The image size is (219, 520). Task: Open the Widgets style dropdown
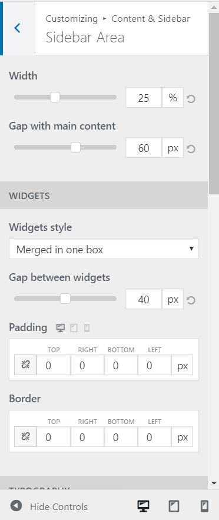pyautogui.click(x=104, y=249)
